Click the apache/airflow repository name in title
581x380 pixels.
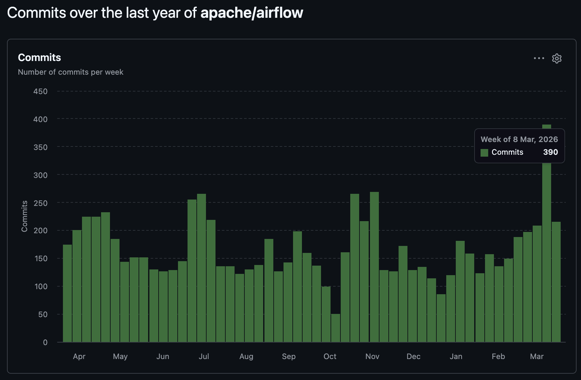[252, 13]
